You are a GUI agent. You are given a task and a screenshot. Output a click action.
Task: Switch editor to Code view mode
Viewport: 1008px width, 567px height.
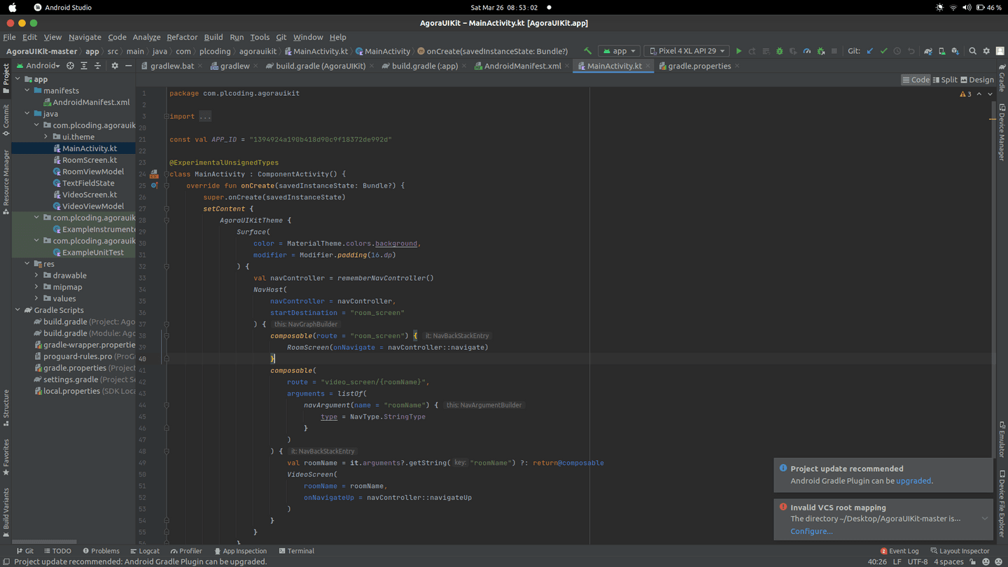click(916, 80)
